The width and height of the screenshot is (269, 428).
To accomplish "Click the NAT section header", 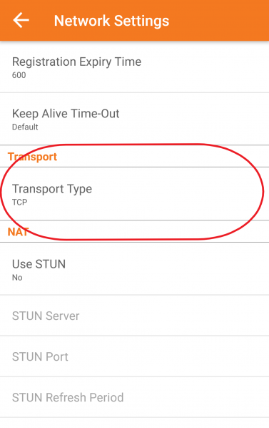I will (x=18, y=232).
